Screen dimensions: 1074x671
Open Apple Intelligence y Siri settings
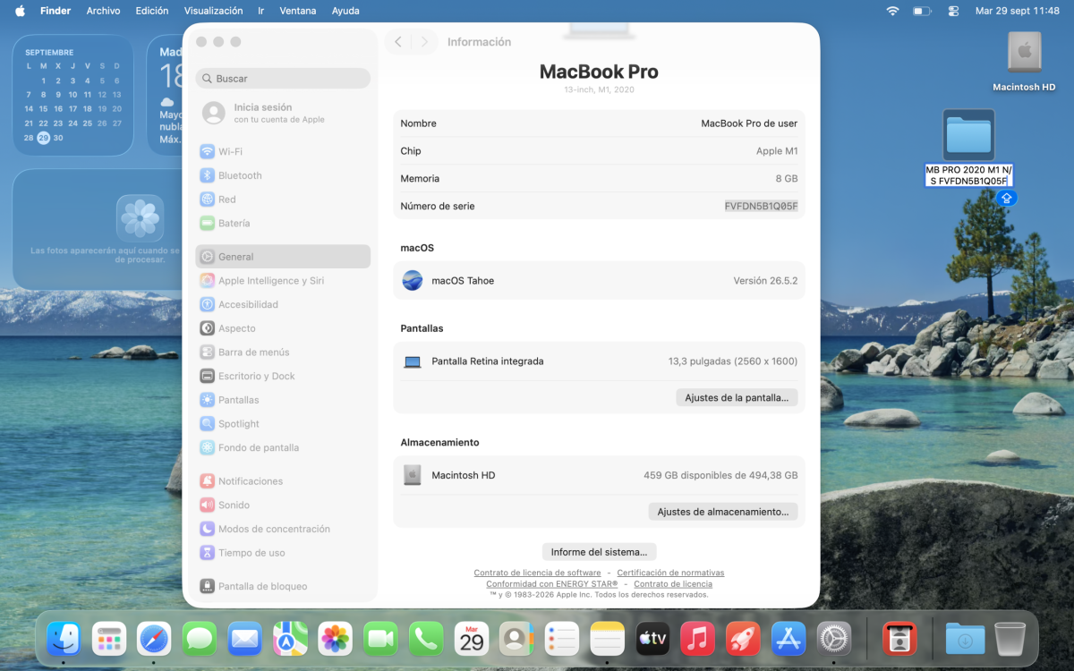coord(283,281)
